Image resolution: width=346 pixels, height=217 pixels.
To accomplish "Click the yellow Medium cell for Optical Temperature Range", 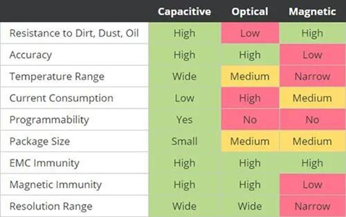I will pos(250,77).
